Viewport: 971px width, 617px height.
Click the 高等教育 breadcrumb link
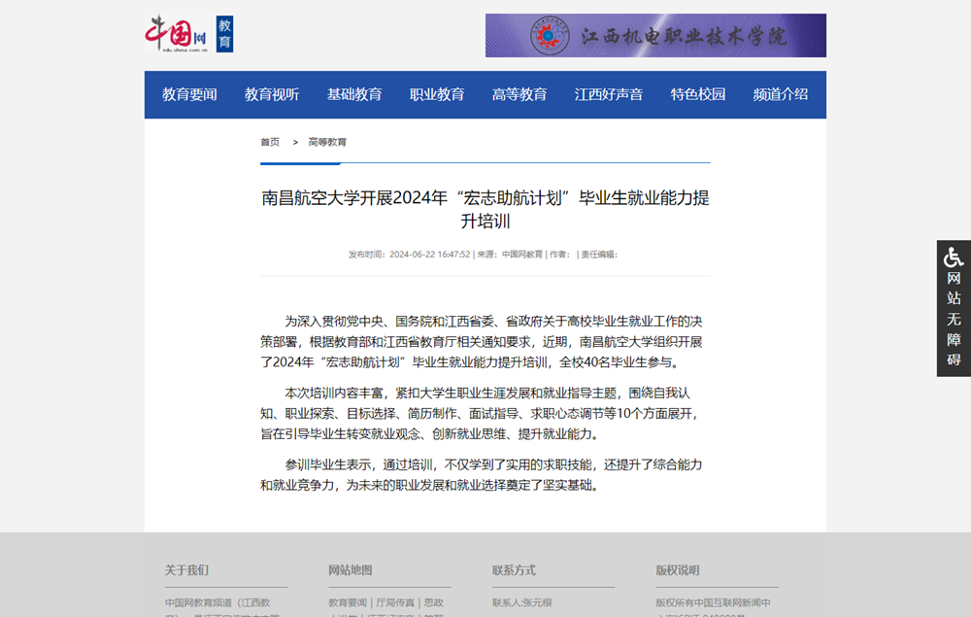327,141
